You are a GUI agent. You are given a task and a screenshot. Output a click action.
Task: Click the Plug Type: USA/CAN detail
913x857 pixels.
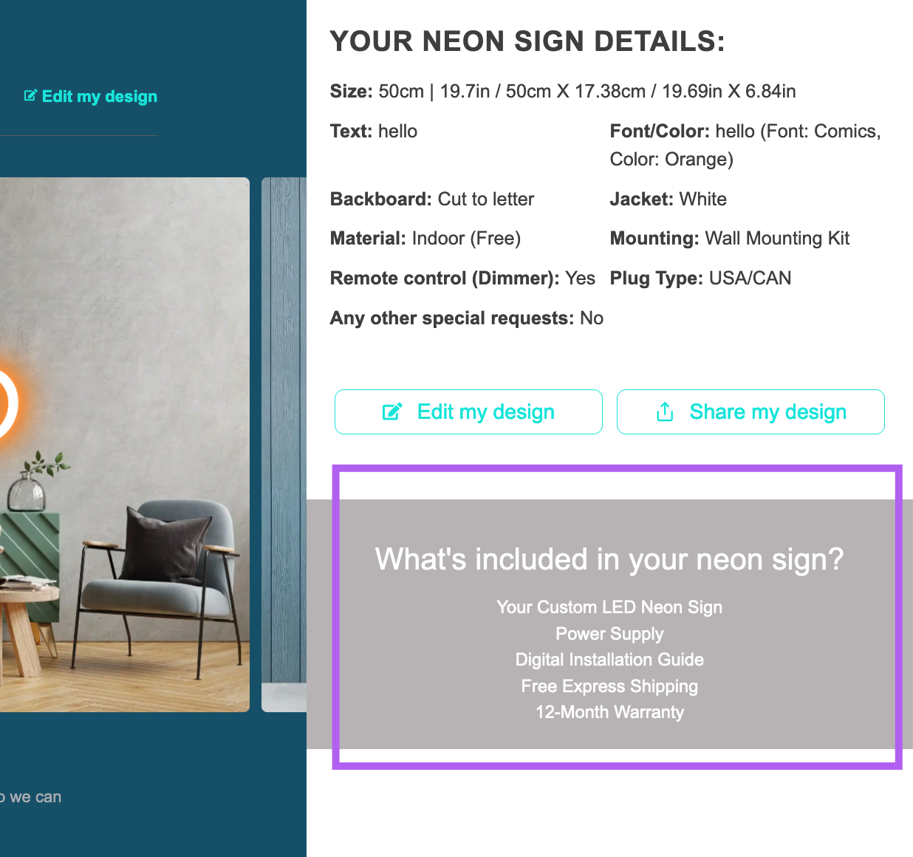click(700, 279)
